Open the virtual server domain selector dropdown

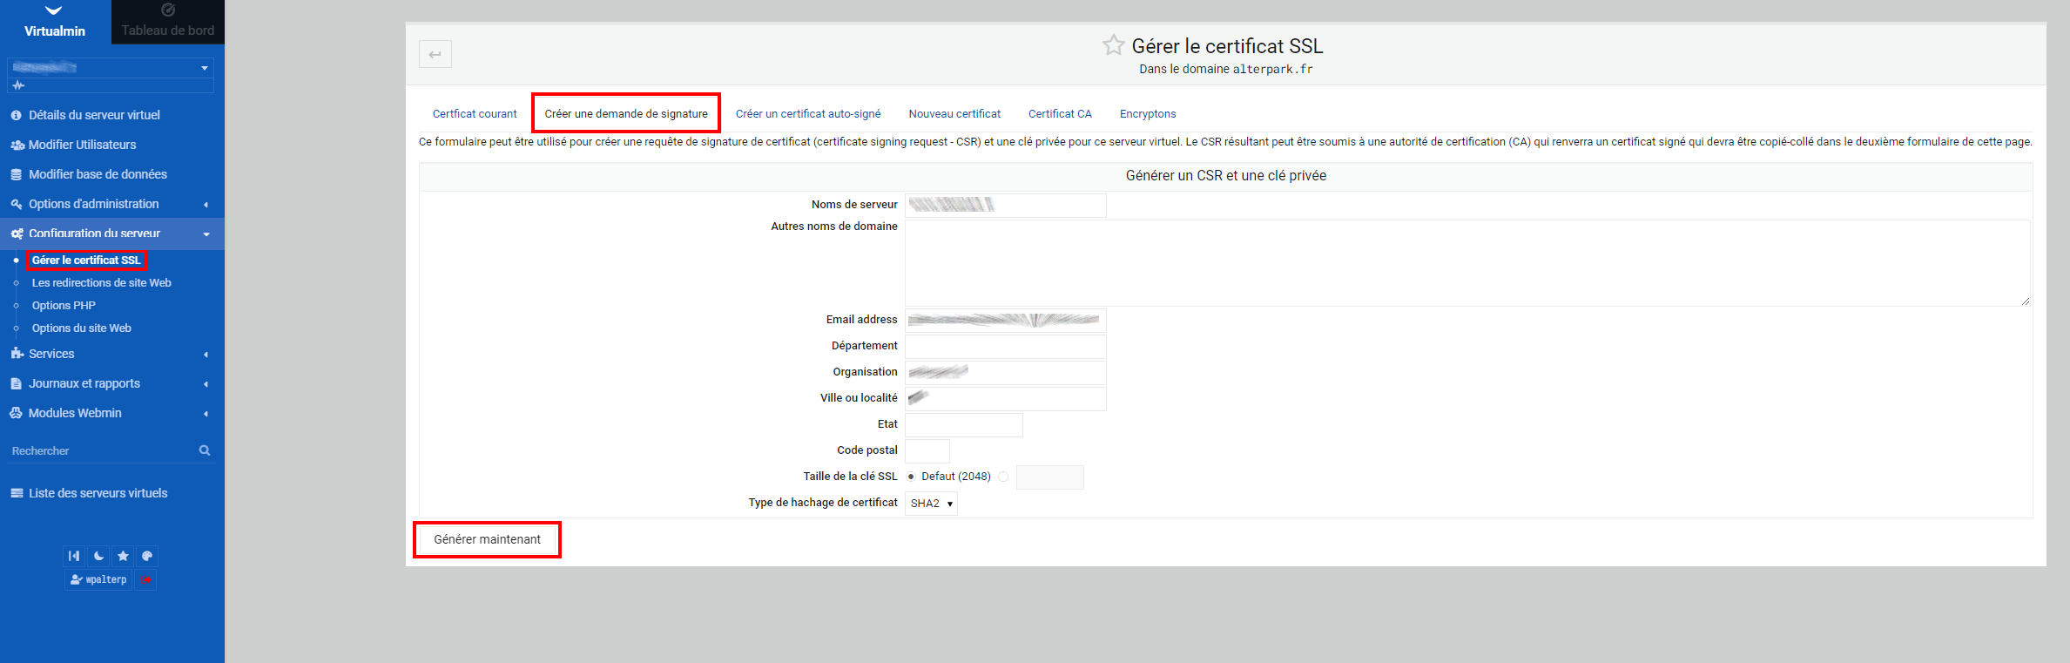110,67
